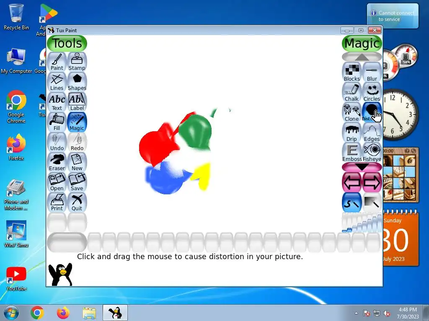
Task: Select the Google Chrome desktop shortcut
Action: pyautogui.click(x=16, y=107)
